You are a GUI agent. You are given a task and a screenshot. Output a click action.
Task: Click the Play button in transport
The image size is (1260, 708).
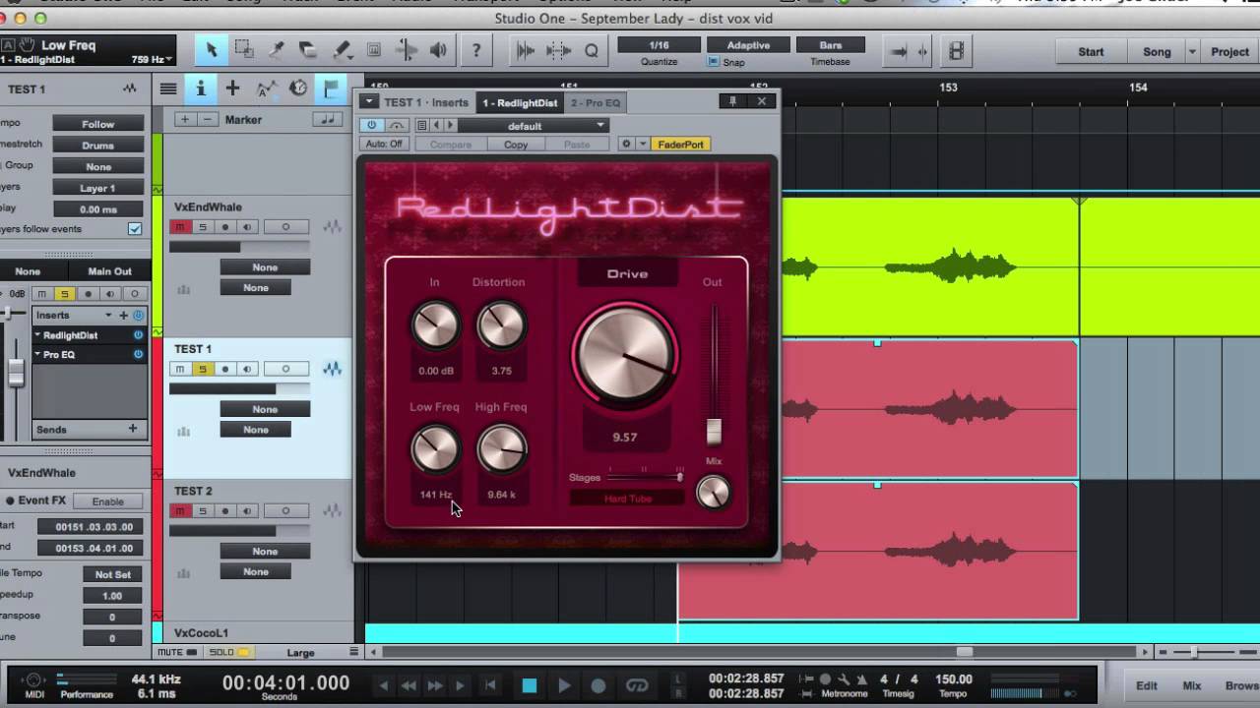(x=564, y=685)
